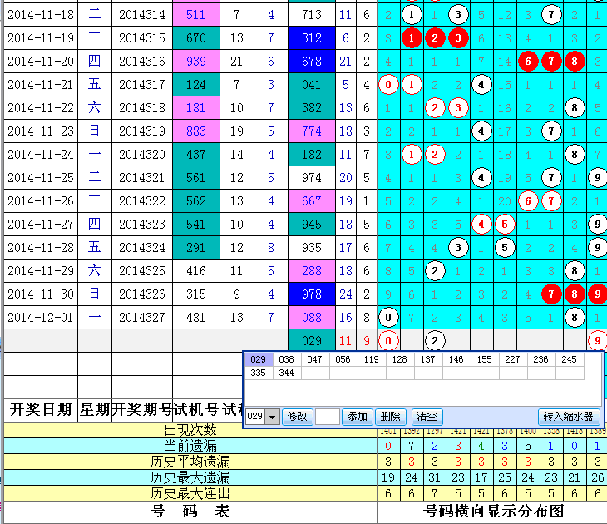Select number 344 in the popup list
The image size is (607, 524).
pyautogui.click(x=288, y=374)
